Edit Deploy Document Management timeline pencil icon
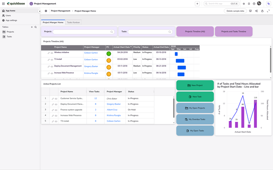273x170 pixels. point(49,67)
